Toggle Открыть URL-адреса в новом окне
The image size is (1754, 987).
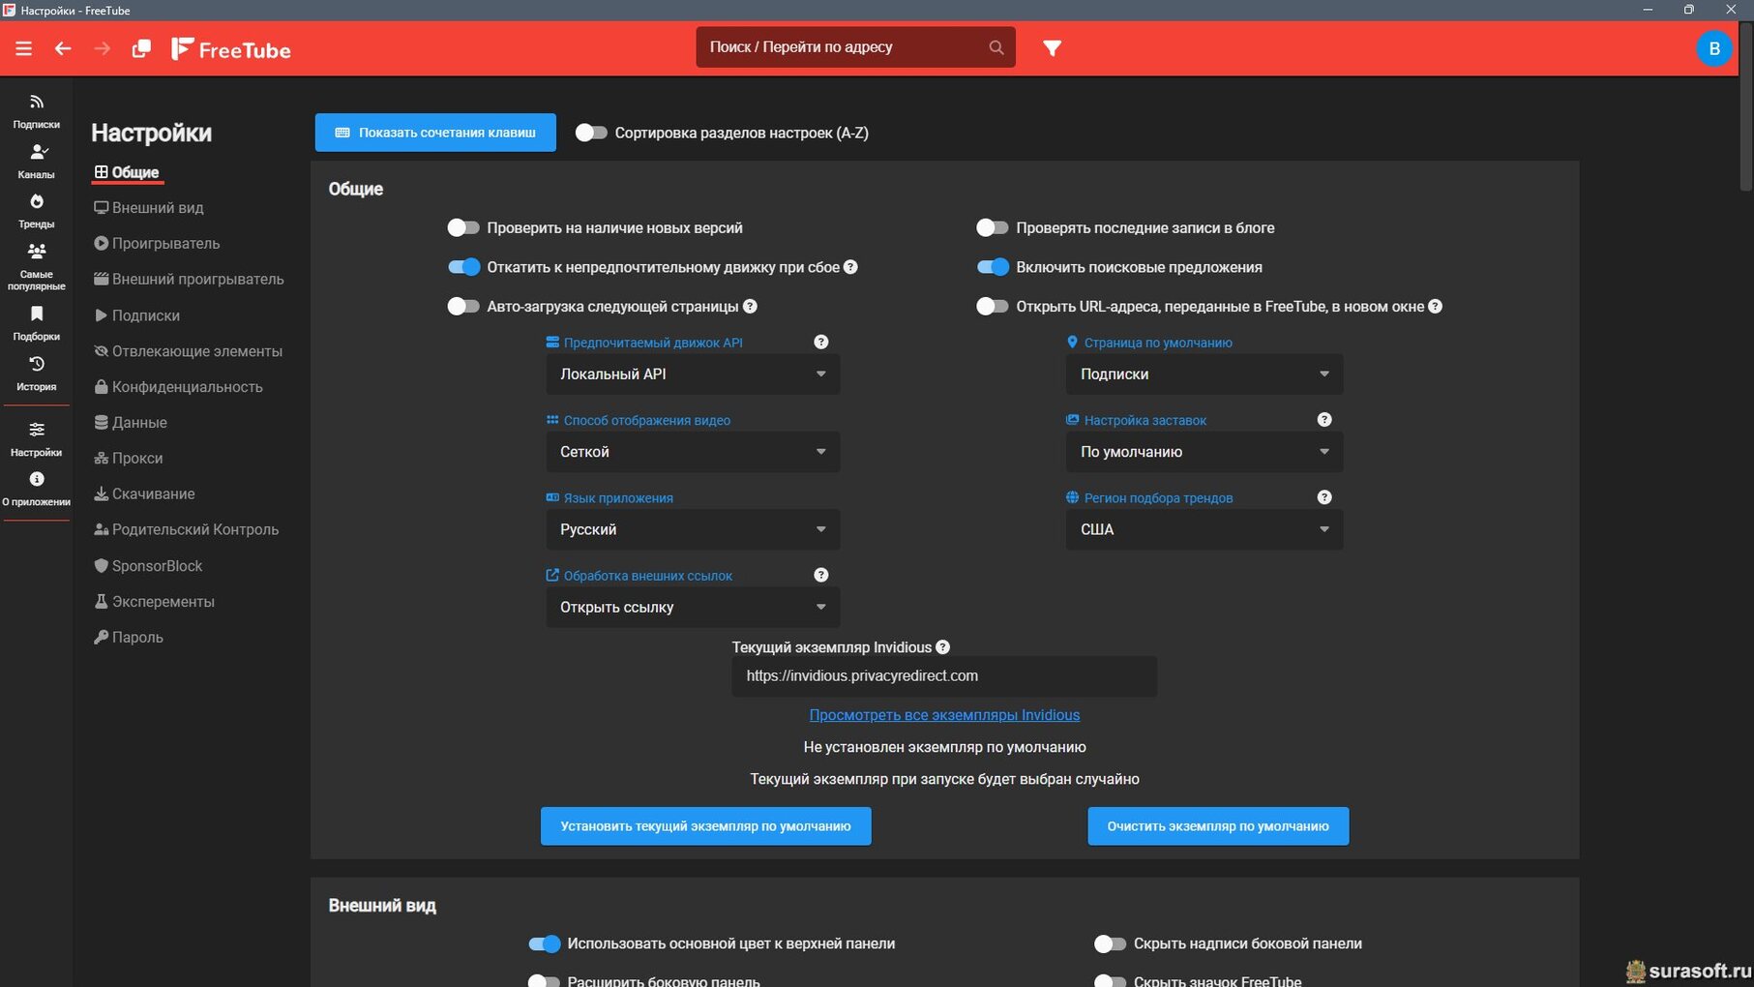tap(993, 307)
